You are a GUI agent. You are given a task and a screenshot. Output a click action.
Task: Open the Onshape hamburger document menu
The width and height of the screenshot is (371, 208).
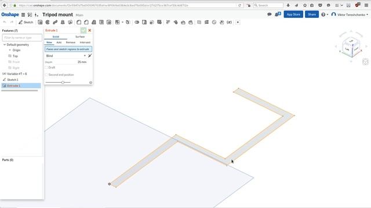[x=23, y=14]
